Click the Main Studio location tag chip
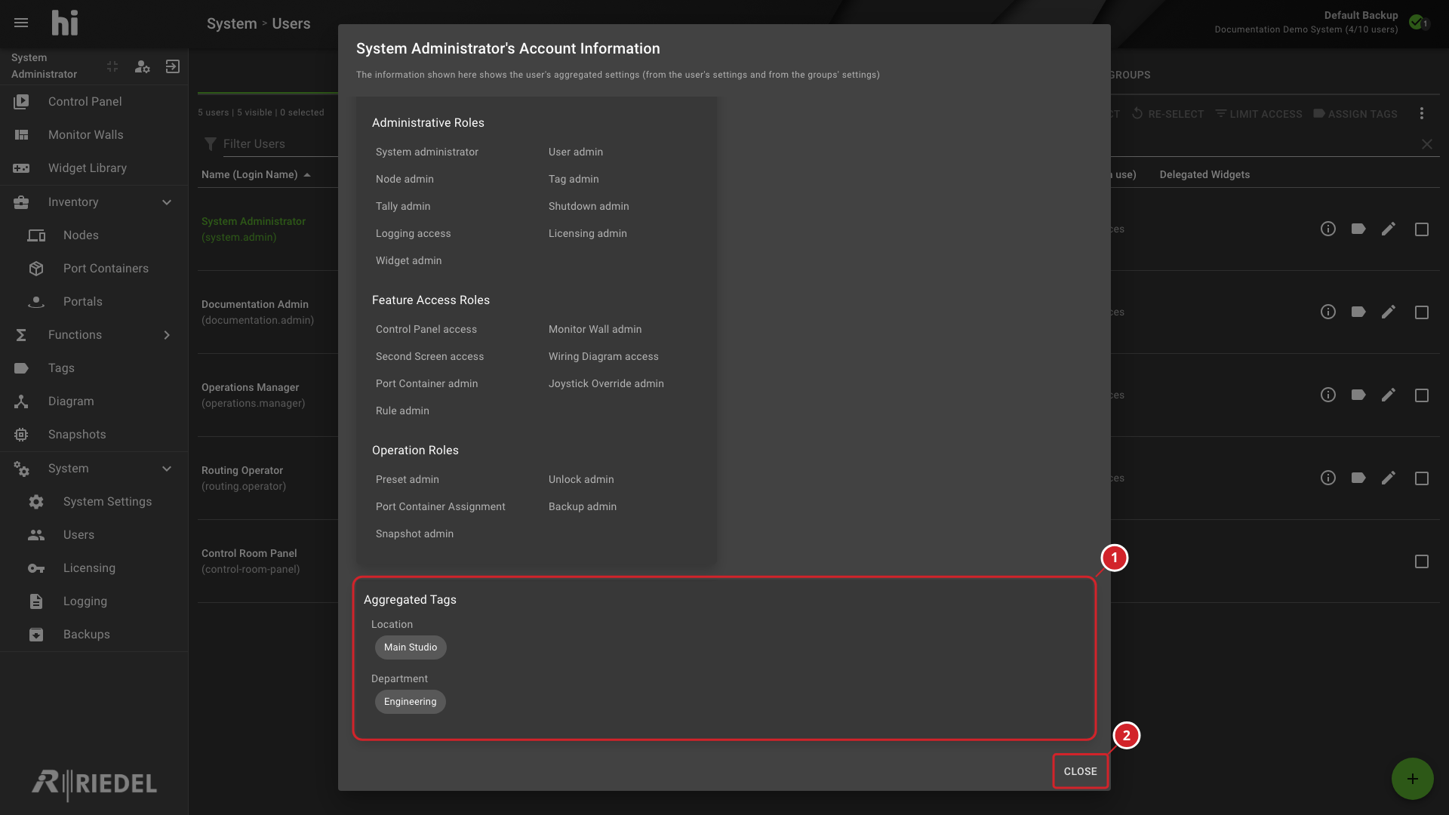1449x815 pixels. 411,647
